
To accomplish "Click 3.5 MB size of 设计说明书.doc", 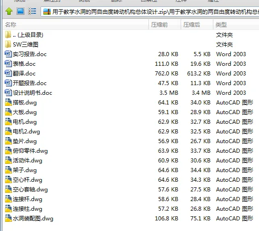I will point(169,93).
